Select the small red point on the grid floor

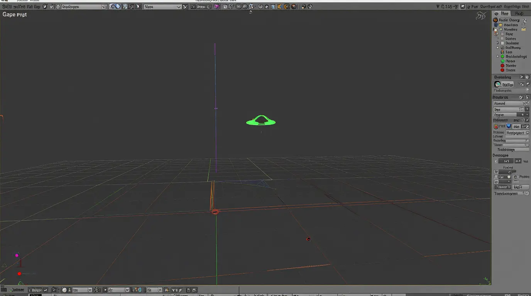(x=308, y=239)
